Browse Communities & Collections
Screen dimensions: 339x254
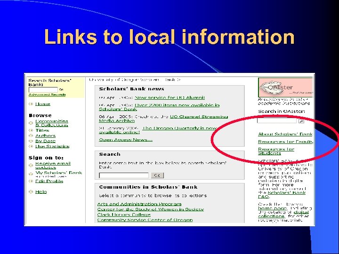(x=52, y=123)
